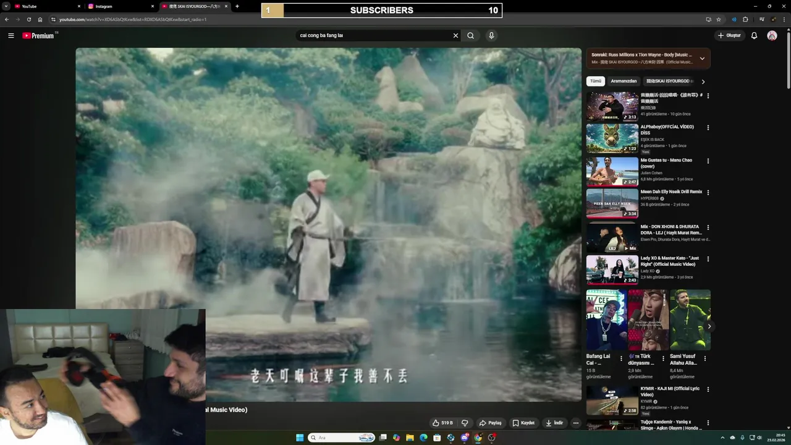Open options for Türk dünyasını short

[x=663, y=358]
